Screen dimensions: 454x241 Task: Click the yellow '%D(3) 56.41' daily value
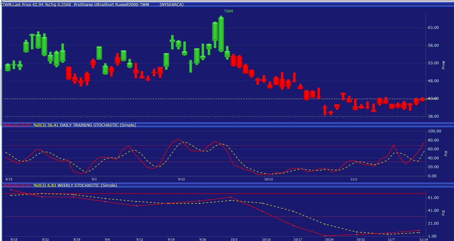(46, 125)
